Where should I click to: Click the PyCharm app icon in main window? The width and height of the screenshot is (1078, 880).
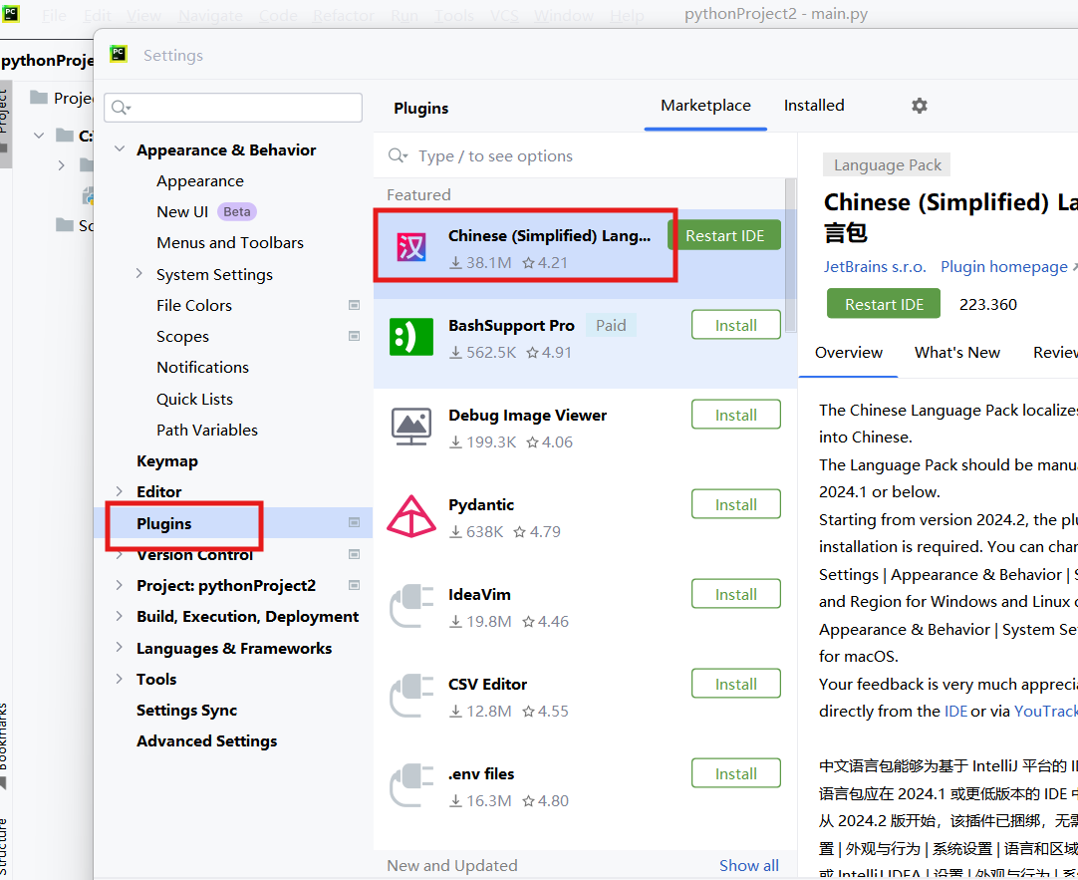[x=10, y=13]
